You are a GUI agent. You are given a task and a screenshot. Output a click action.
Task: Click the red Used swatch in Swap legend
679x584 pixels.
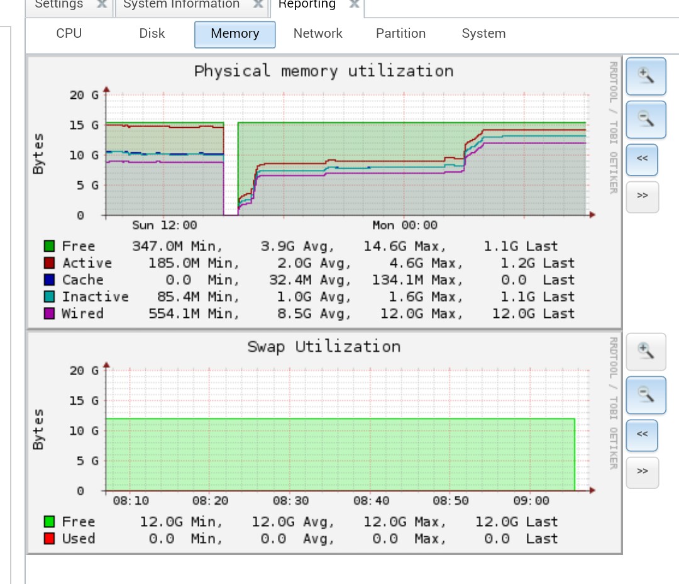pos(50,539)
